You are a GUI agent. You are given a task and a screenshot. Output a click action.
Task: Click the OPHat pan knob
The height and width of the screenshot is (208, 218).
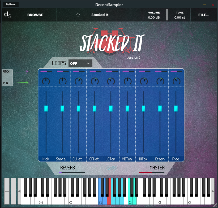pos(95,81)
